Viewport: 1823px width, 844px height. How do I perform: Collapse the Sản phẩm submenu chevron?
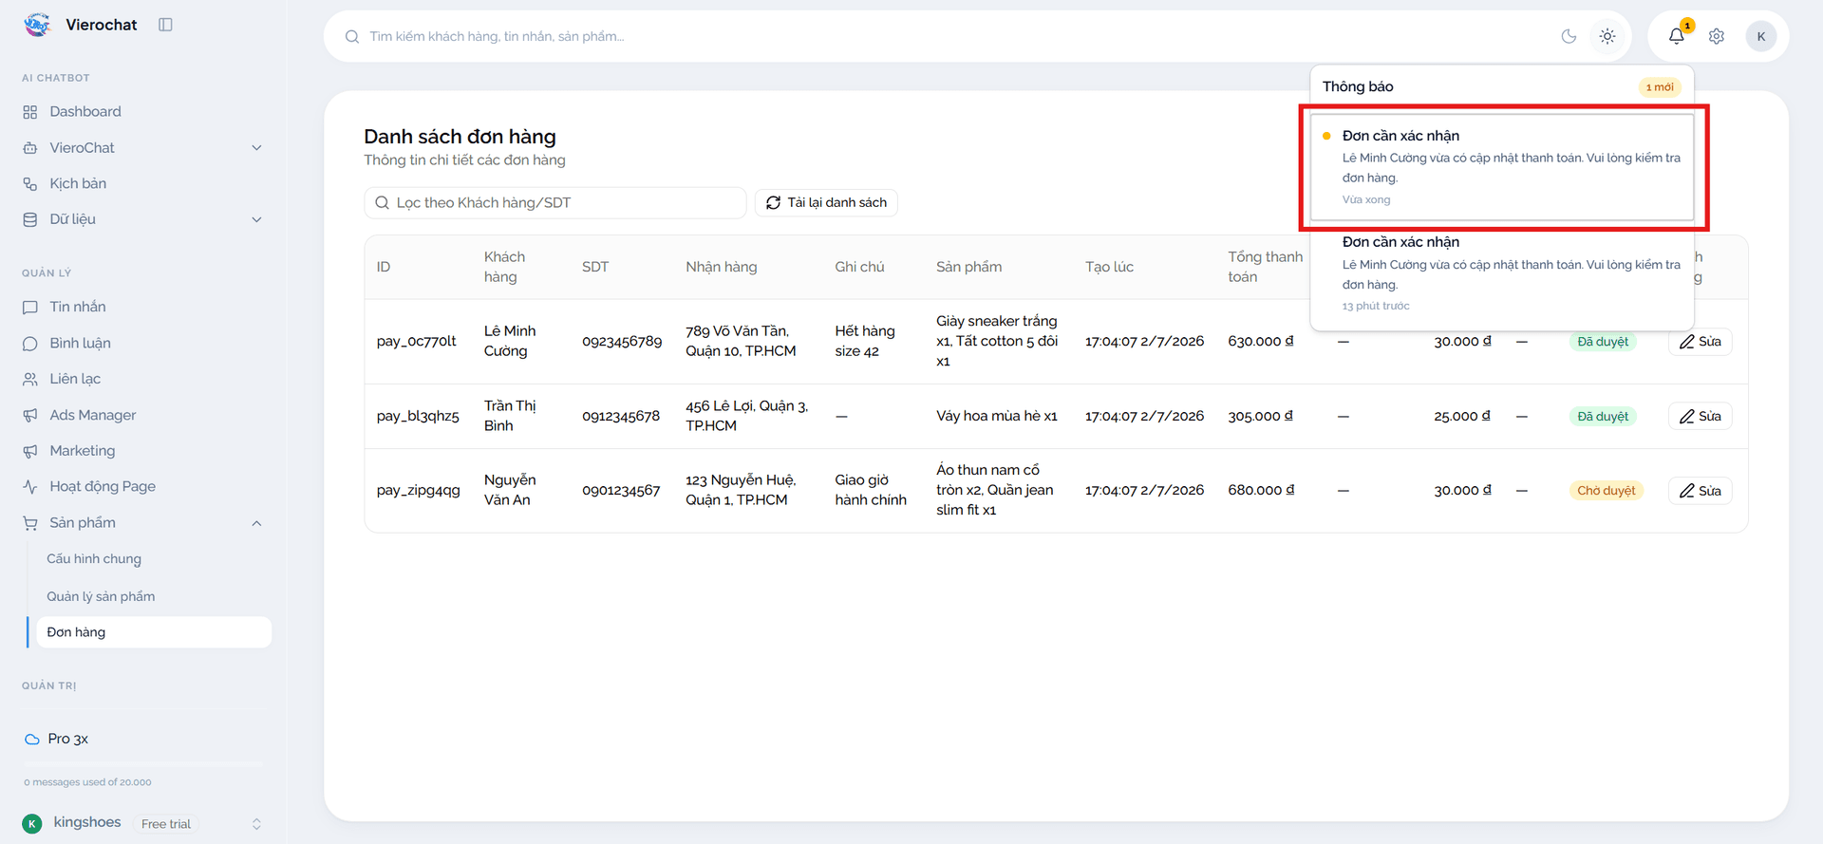(256, 523)
